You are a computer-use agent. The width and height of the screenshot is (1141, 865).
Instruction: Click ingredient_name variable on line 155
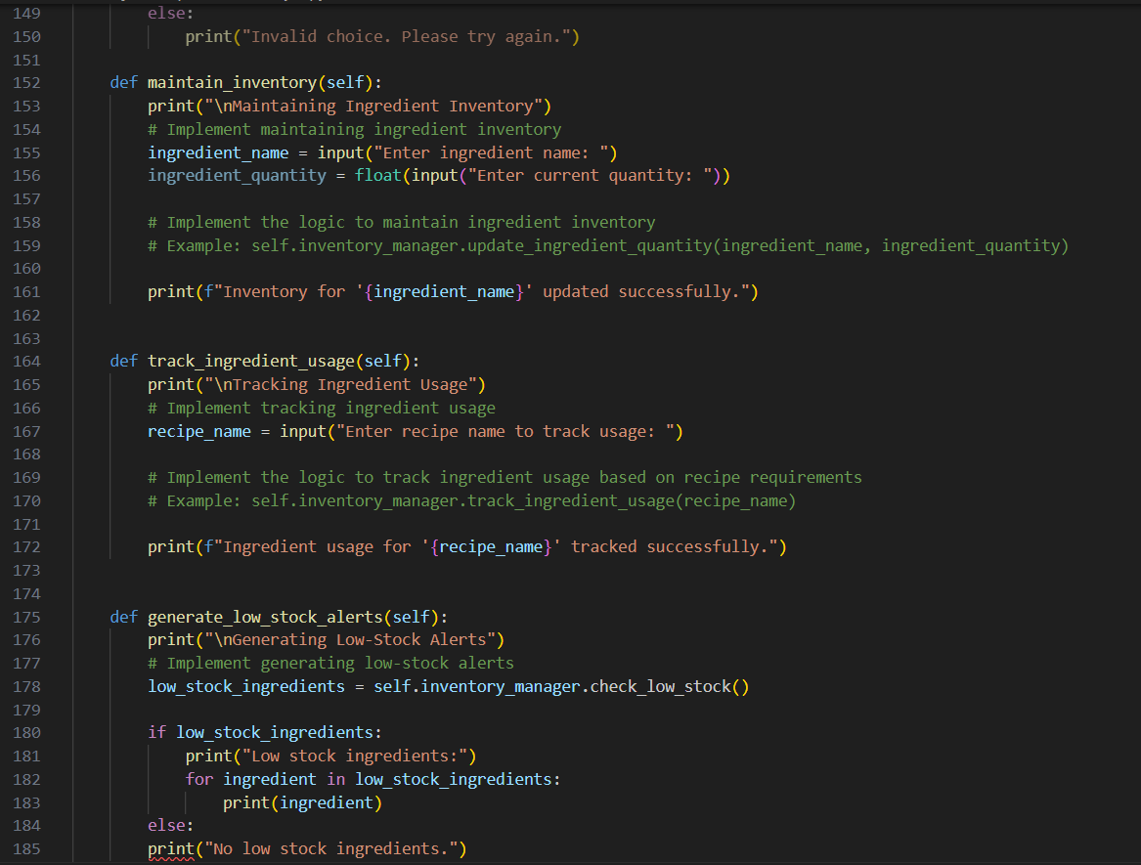pyautogui.click(x=218, y=152)
